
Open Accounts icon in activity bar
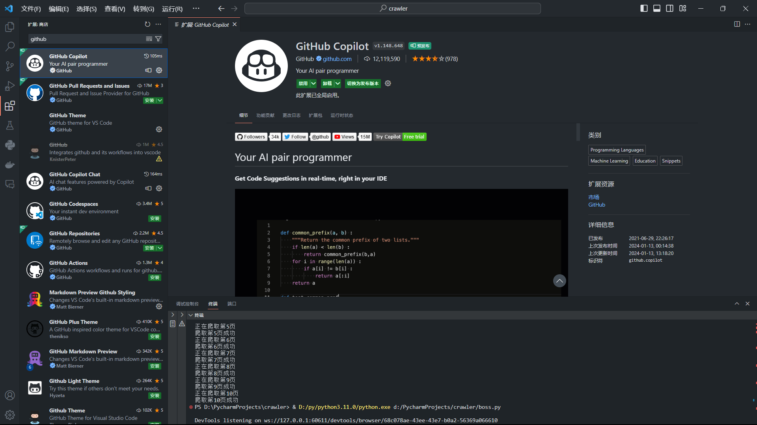tap(10, 395)
